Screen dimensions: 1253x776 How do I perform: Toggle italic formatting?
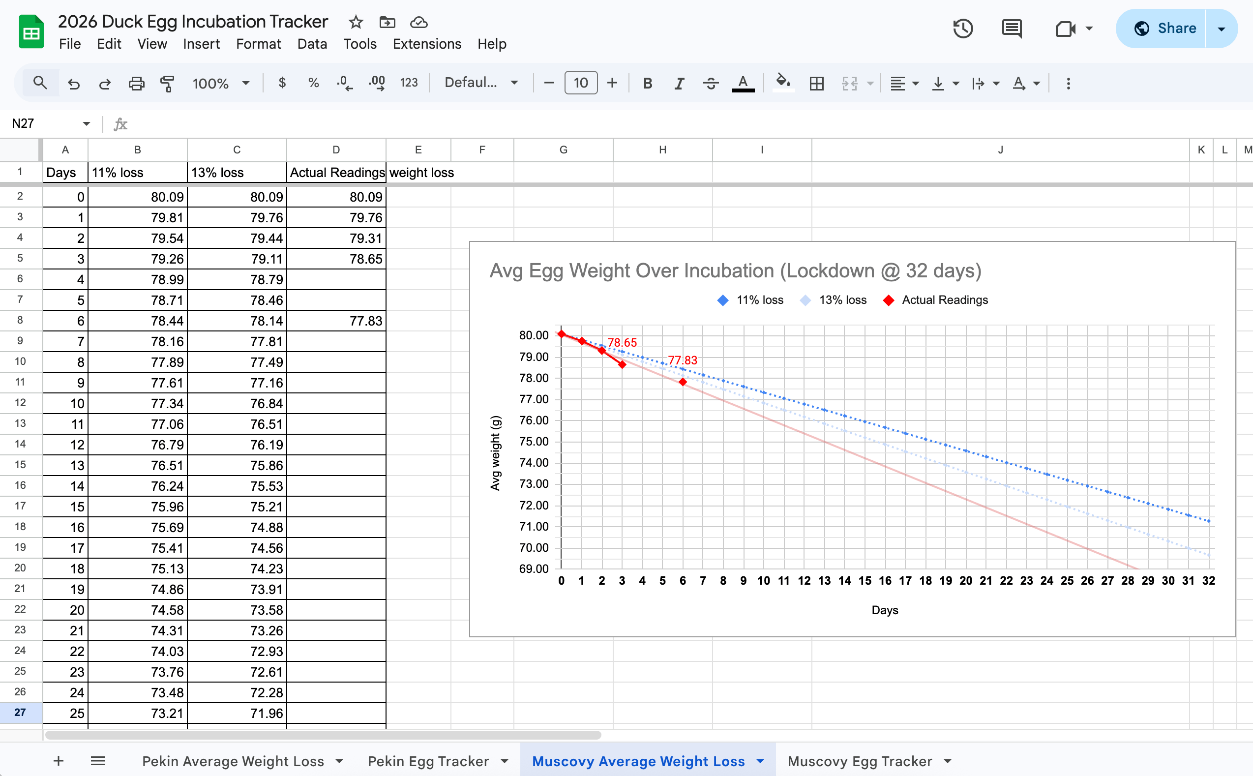(x=679, y=83)
